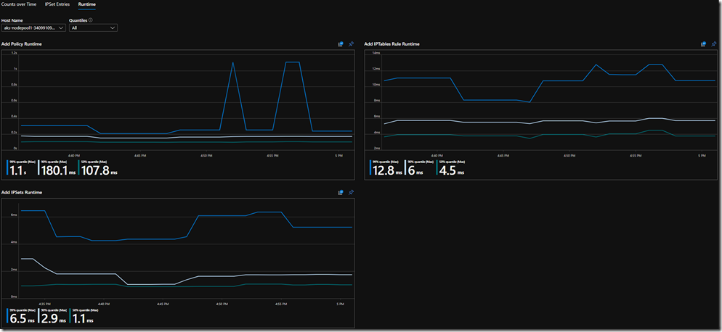This screenshot has height=332, width=722.
Task: Click 4:35 PM on Add IPSets Runtime axis
Action: pyautogui.click(x=45, y=304)
